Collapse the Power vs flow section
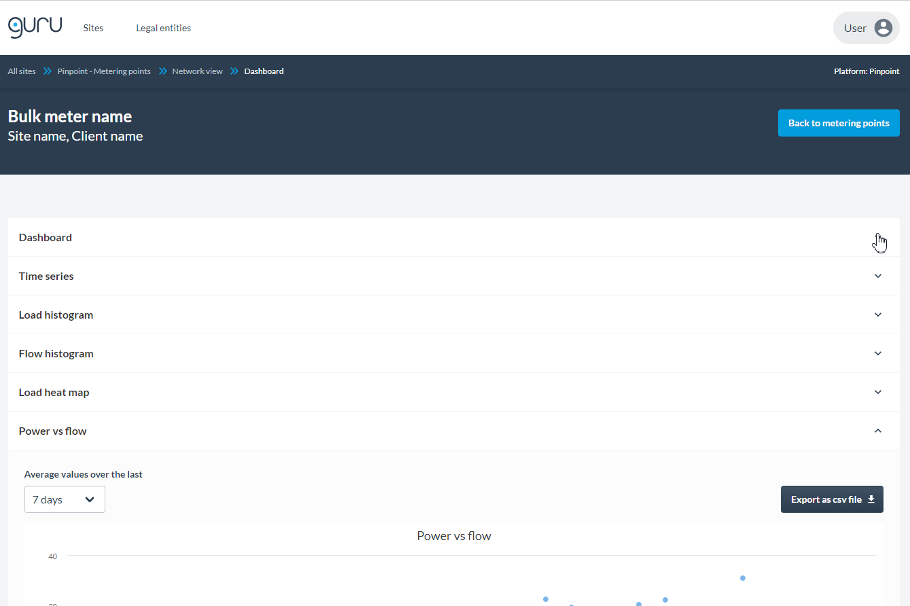This screenshot has width=910, height=606. [877, 431]
